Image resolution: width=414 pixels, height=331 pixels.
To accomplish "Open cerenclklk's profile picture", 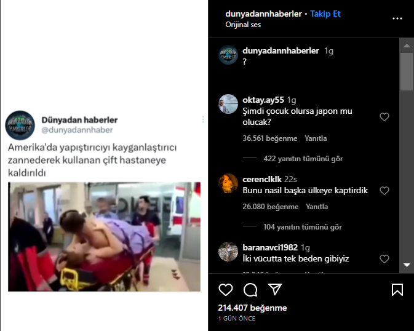I will click(228, 183).
